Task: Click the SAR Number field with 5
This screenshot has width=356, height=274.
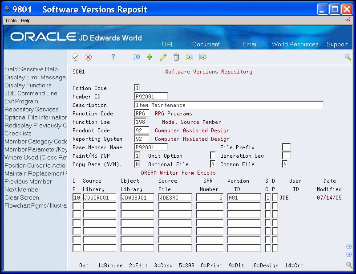Action: pos(210,198)
